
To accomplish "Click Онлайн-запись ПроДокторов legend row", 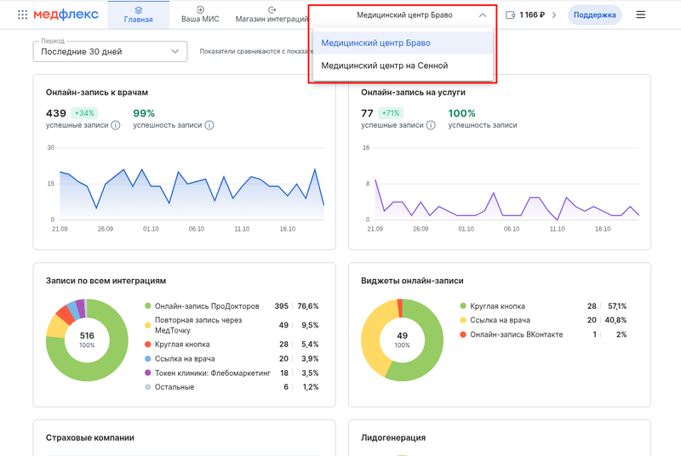I will click(x=232, y=306).
